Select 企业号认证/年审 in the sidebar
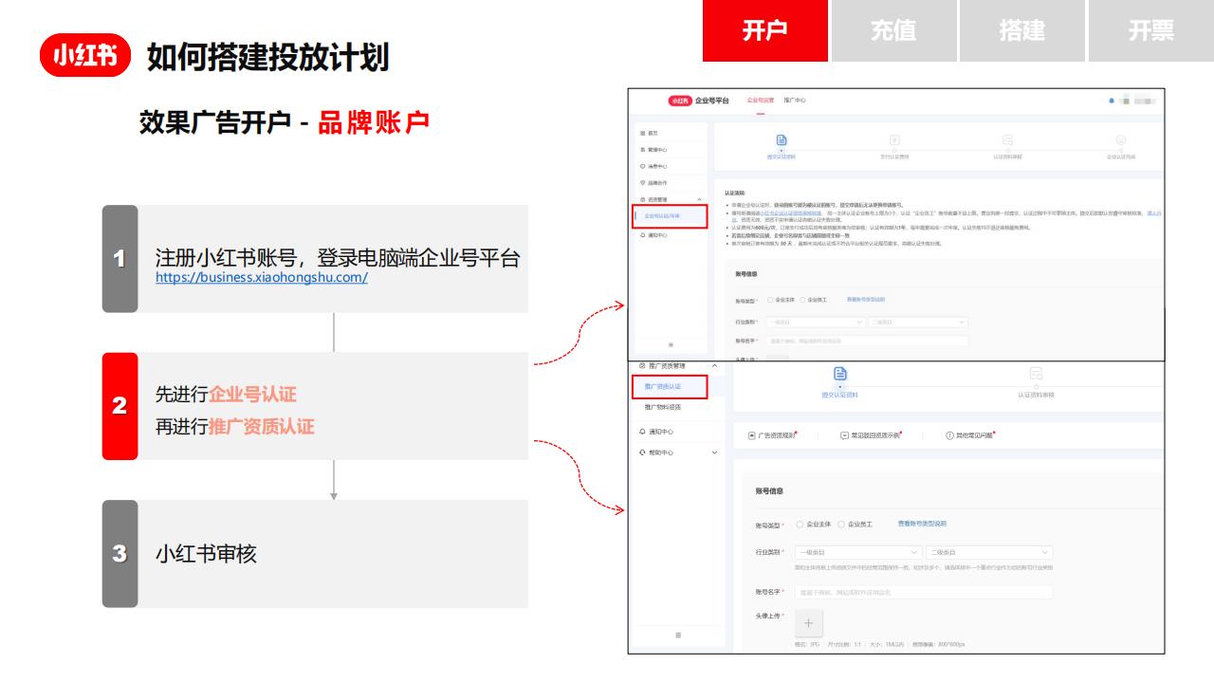 pos(669,216)
